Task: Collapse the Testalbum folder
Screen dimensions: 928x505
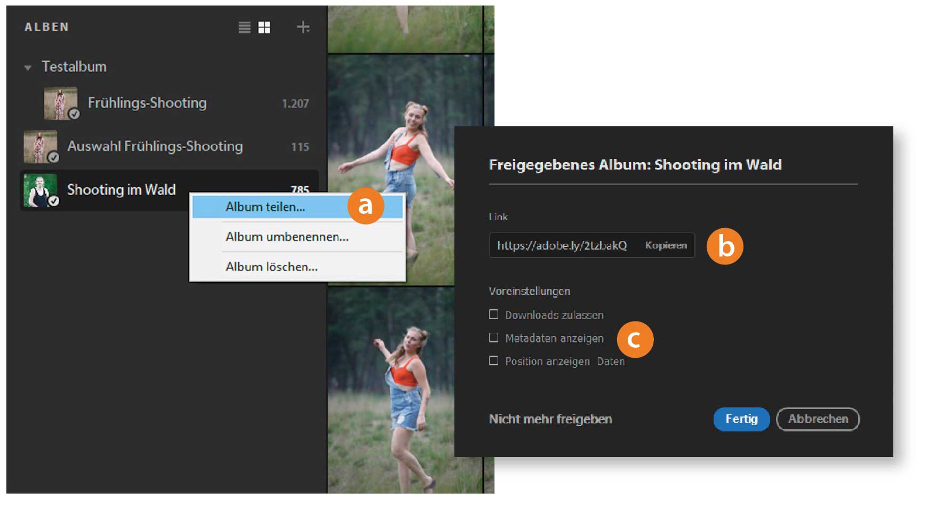Action: point(28,67)
